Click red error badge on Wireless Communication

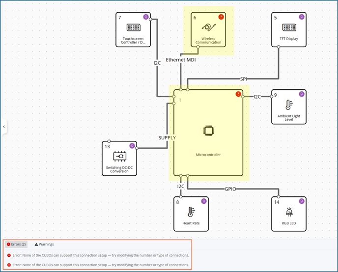click(x=221, y=17)
